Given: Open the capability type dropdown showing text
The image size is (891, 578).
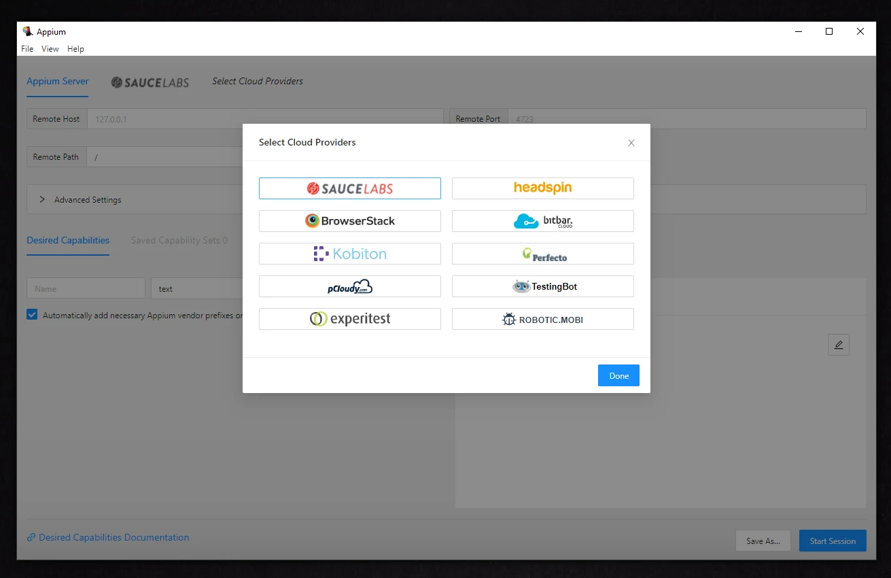Looking at the screenshot, I should [x=197, y=288].
